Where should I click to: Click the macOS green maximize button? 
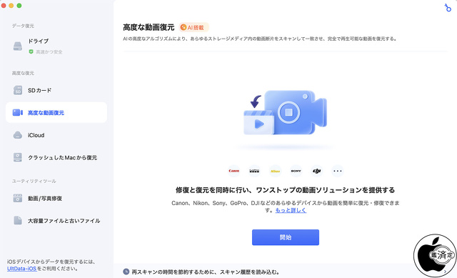[x=19, y=6]
